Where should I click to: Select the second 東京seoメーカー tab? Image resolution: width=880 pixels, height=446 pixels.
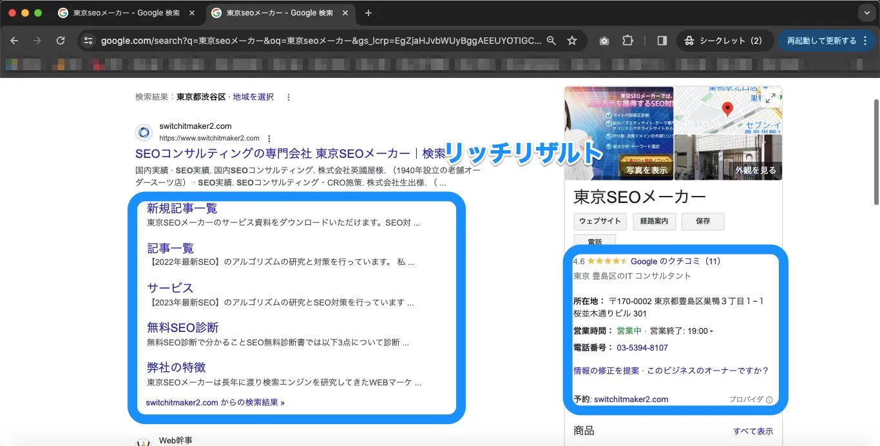point(280,13)
